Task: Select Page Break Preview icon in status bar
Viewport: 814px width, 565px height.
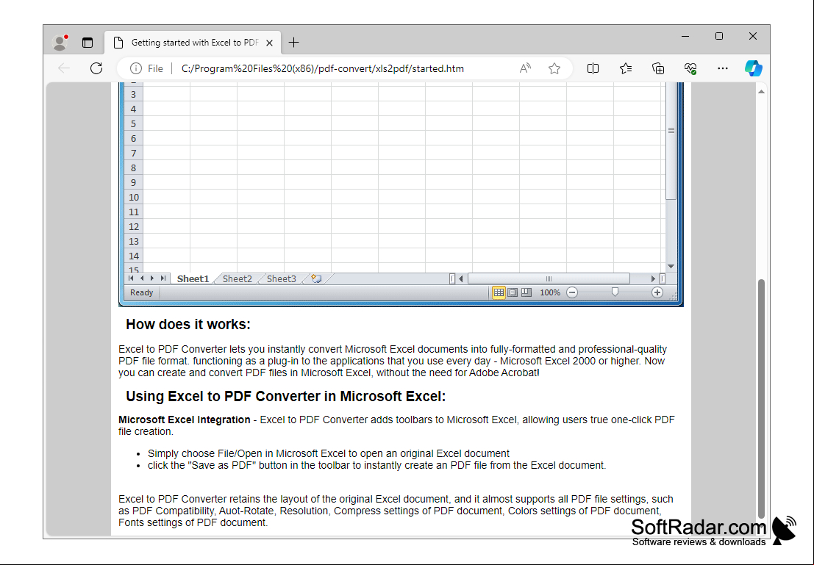Action: (x=526, y=292)
